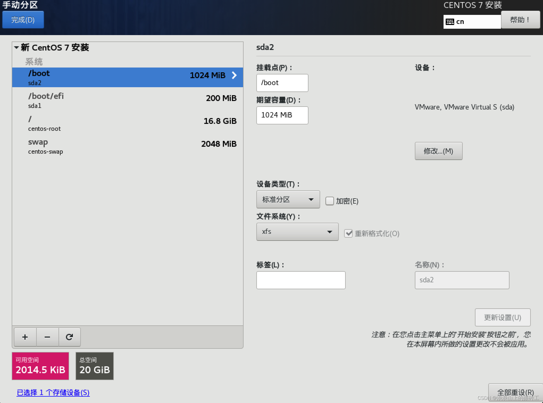Click the 2048 MiB size value

coord(219,144)
